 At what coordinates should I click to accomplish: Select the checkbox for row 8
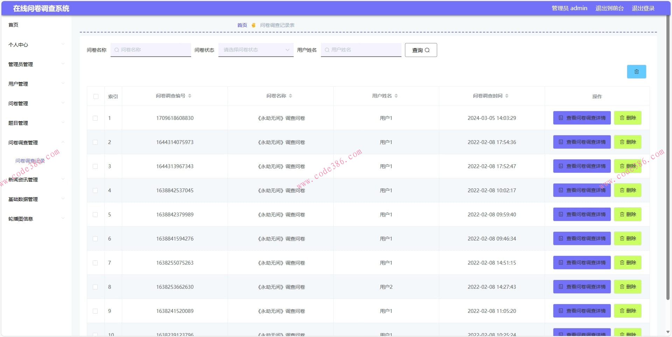click(95, 287)
